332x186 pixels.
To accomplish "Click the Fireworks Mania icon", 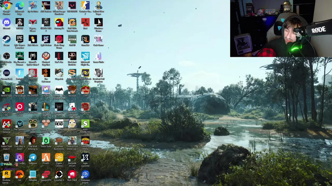I will coord(85,143).
